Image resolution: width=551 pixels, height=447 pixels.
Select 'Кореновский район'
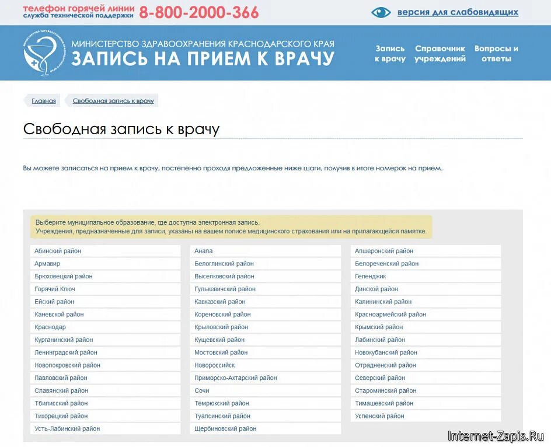(x=266, y=314)
